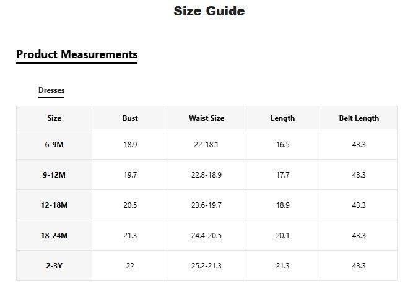The image size is (413, 292).
Task: Click belt length 43.3 in 2-3Y row
Action: (359, 266)
